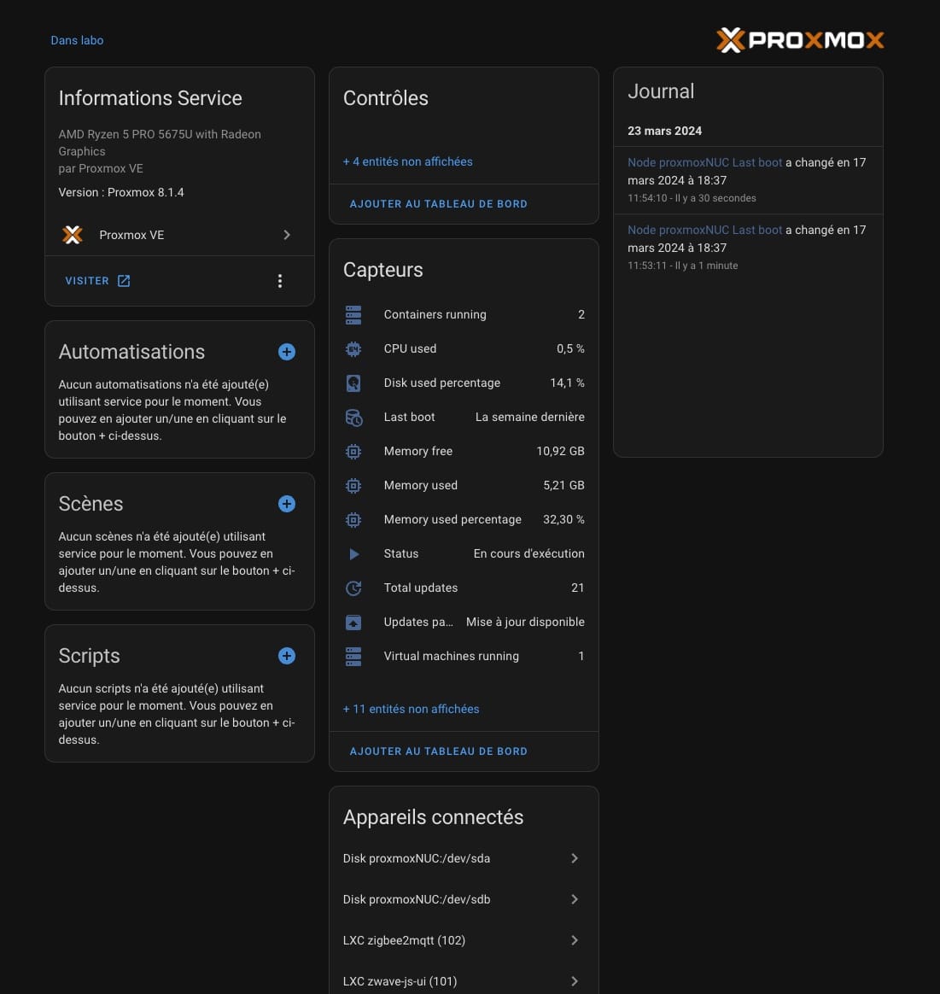Viewport: 940px width, 994px height.
Task: Click the Memory used 5,21 GB value
Action: point(563,486)
